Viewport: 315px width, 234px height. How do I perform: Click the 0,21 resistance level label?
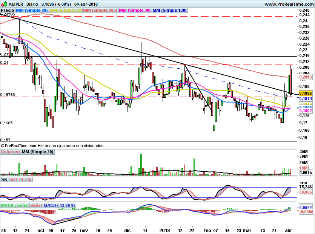coord(4,63)
